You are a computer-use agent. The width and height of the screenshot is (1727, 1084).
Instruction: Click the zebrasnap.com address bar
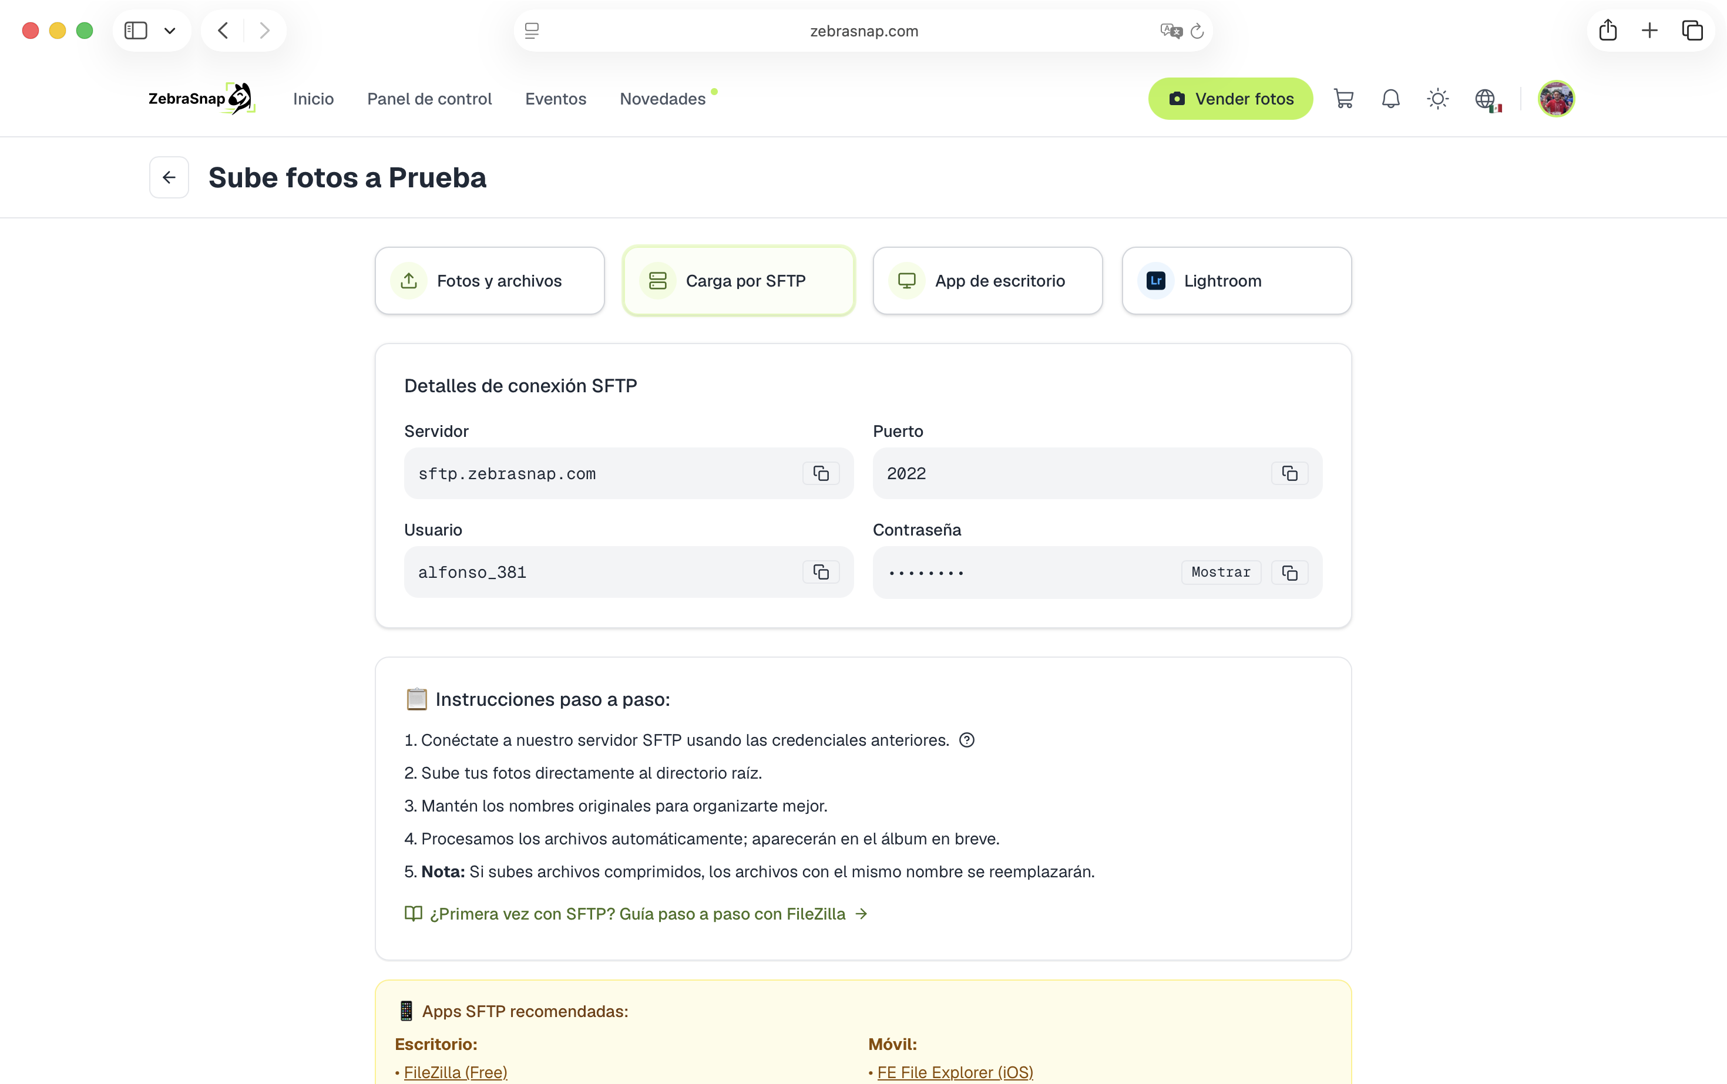tap(863, 31)
